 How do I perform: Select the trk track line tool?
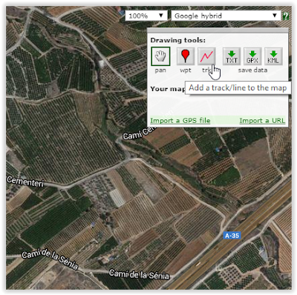click(x=206, y=56)
